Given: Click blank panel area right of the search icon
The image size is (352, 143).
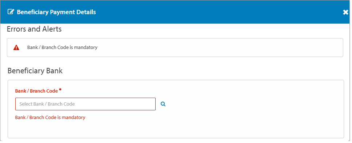Looking at the screenshot, I should (x=251, y=104).
